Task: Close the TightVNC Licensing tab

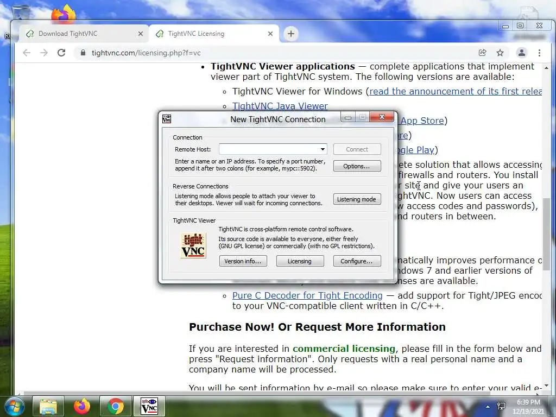Action: pos(270,34)
